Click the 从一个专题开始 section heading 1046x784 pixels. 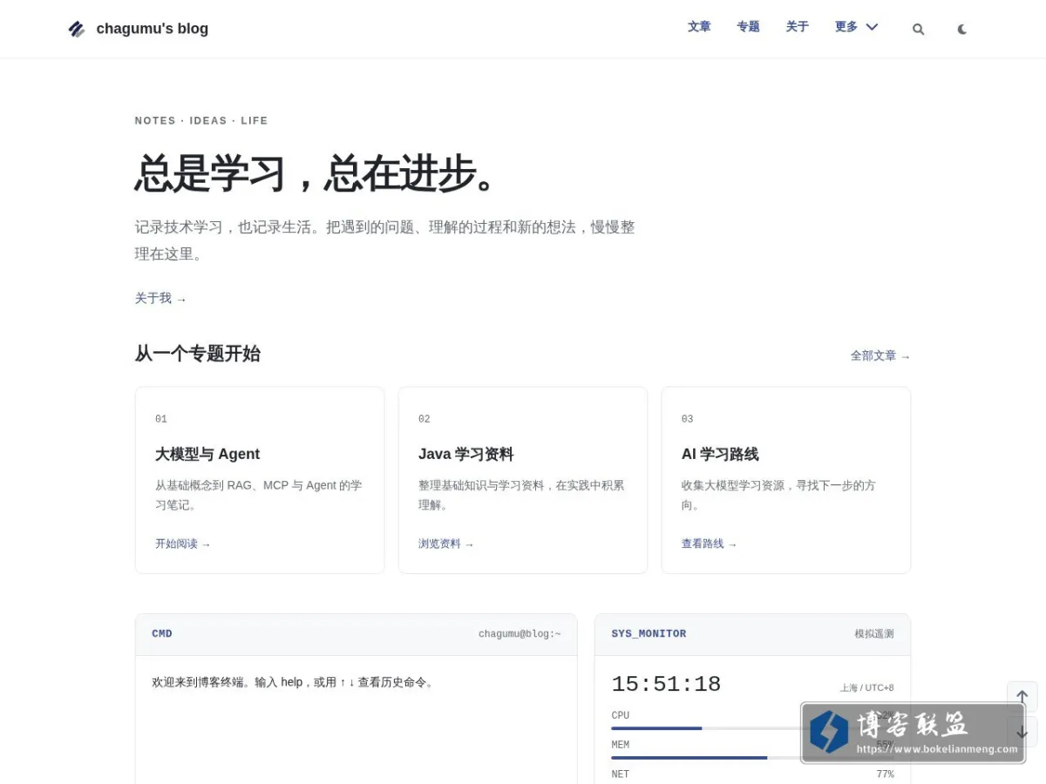click(x=197, y=354)
